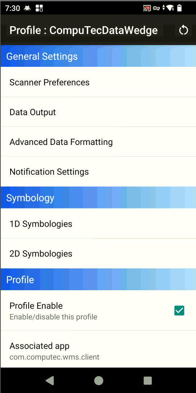This screenshot has width=196, height=393.
Task: Tap the Profile Enable label text
Action: [36, 306]
